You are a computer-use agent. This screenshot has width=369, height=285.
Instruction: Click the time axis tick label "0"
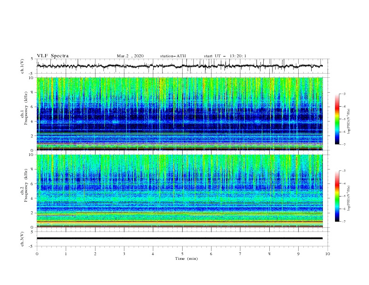tap(37, 254)
